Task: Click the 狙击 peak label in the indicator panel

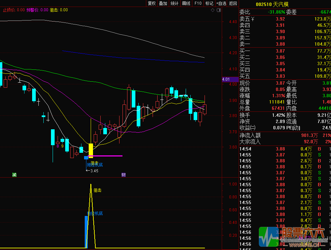Action: 97,190
